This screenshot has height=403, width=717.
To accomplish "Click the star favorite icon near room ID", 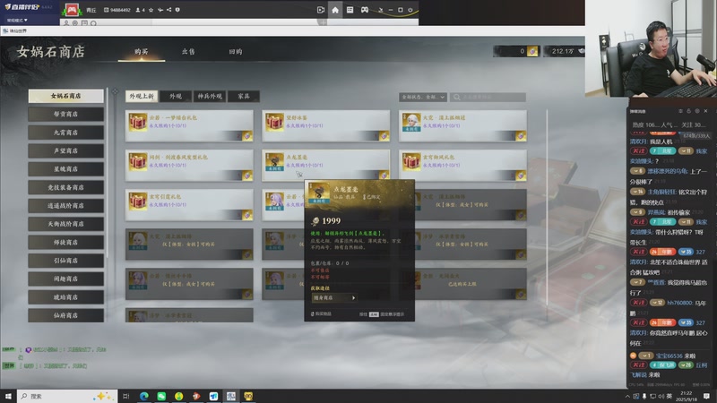I will [151, 10].
